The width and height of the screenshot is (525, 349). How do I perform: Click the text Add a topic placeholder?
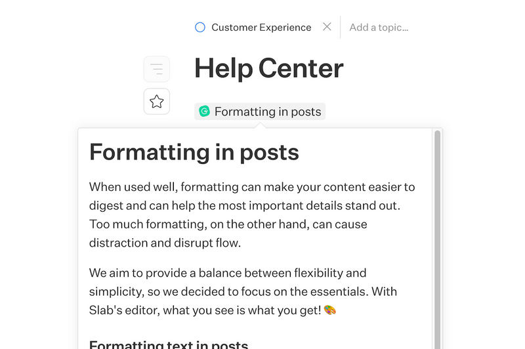(x=379, y=28)
